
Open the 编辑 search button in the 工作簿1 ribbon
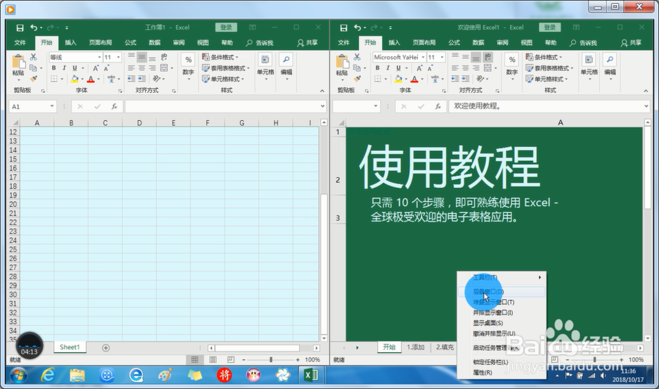tap(286, 67)
